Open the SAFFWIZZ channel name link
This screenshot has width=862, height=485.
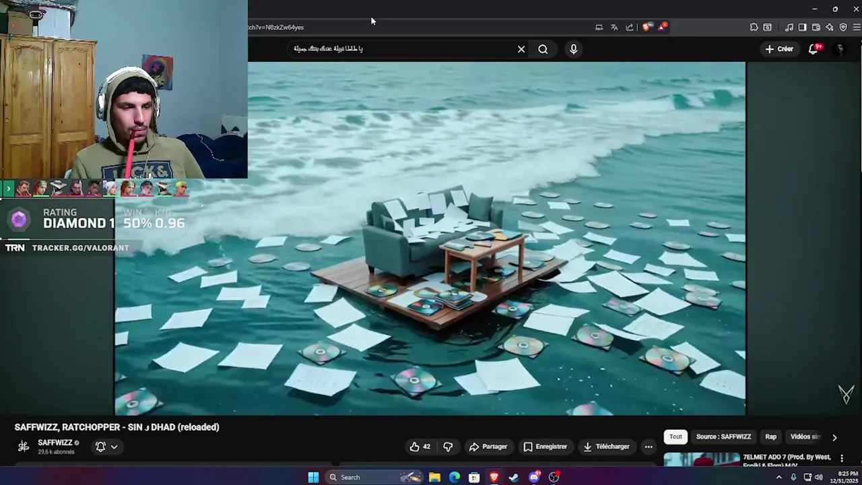pos(55,443)
